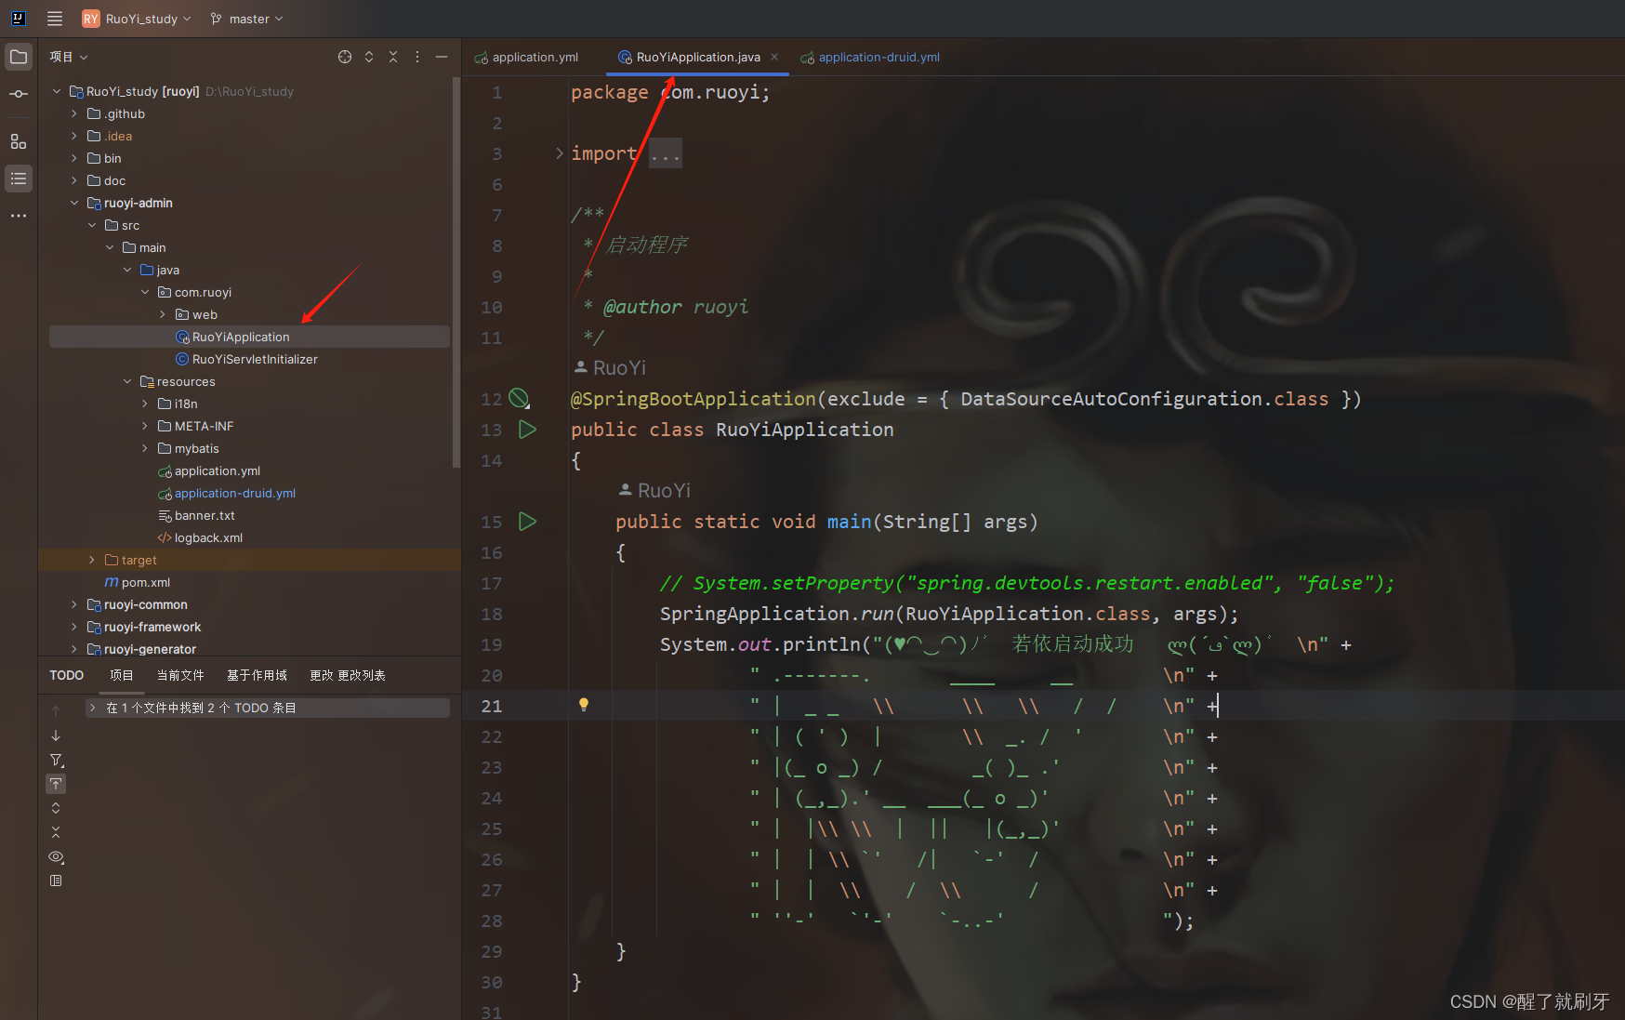Expand the bin folder

(74, 158)
